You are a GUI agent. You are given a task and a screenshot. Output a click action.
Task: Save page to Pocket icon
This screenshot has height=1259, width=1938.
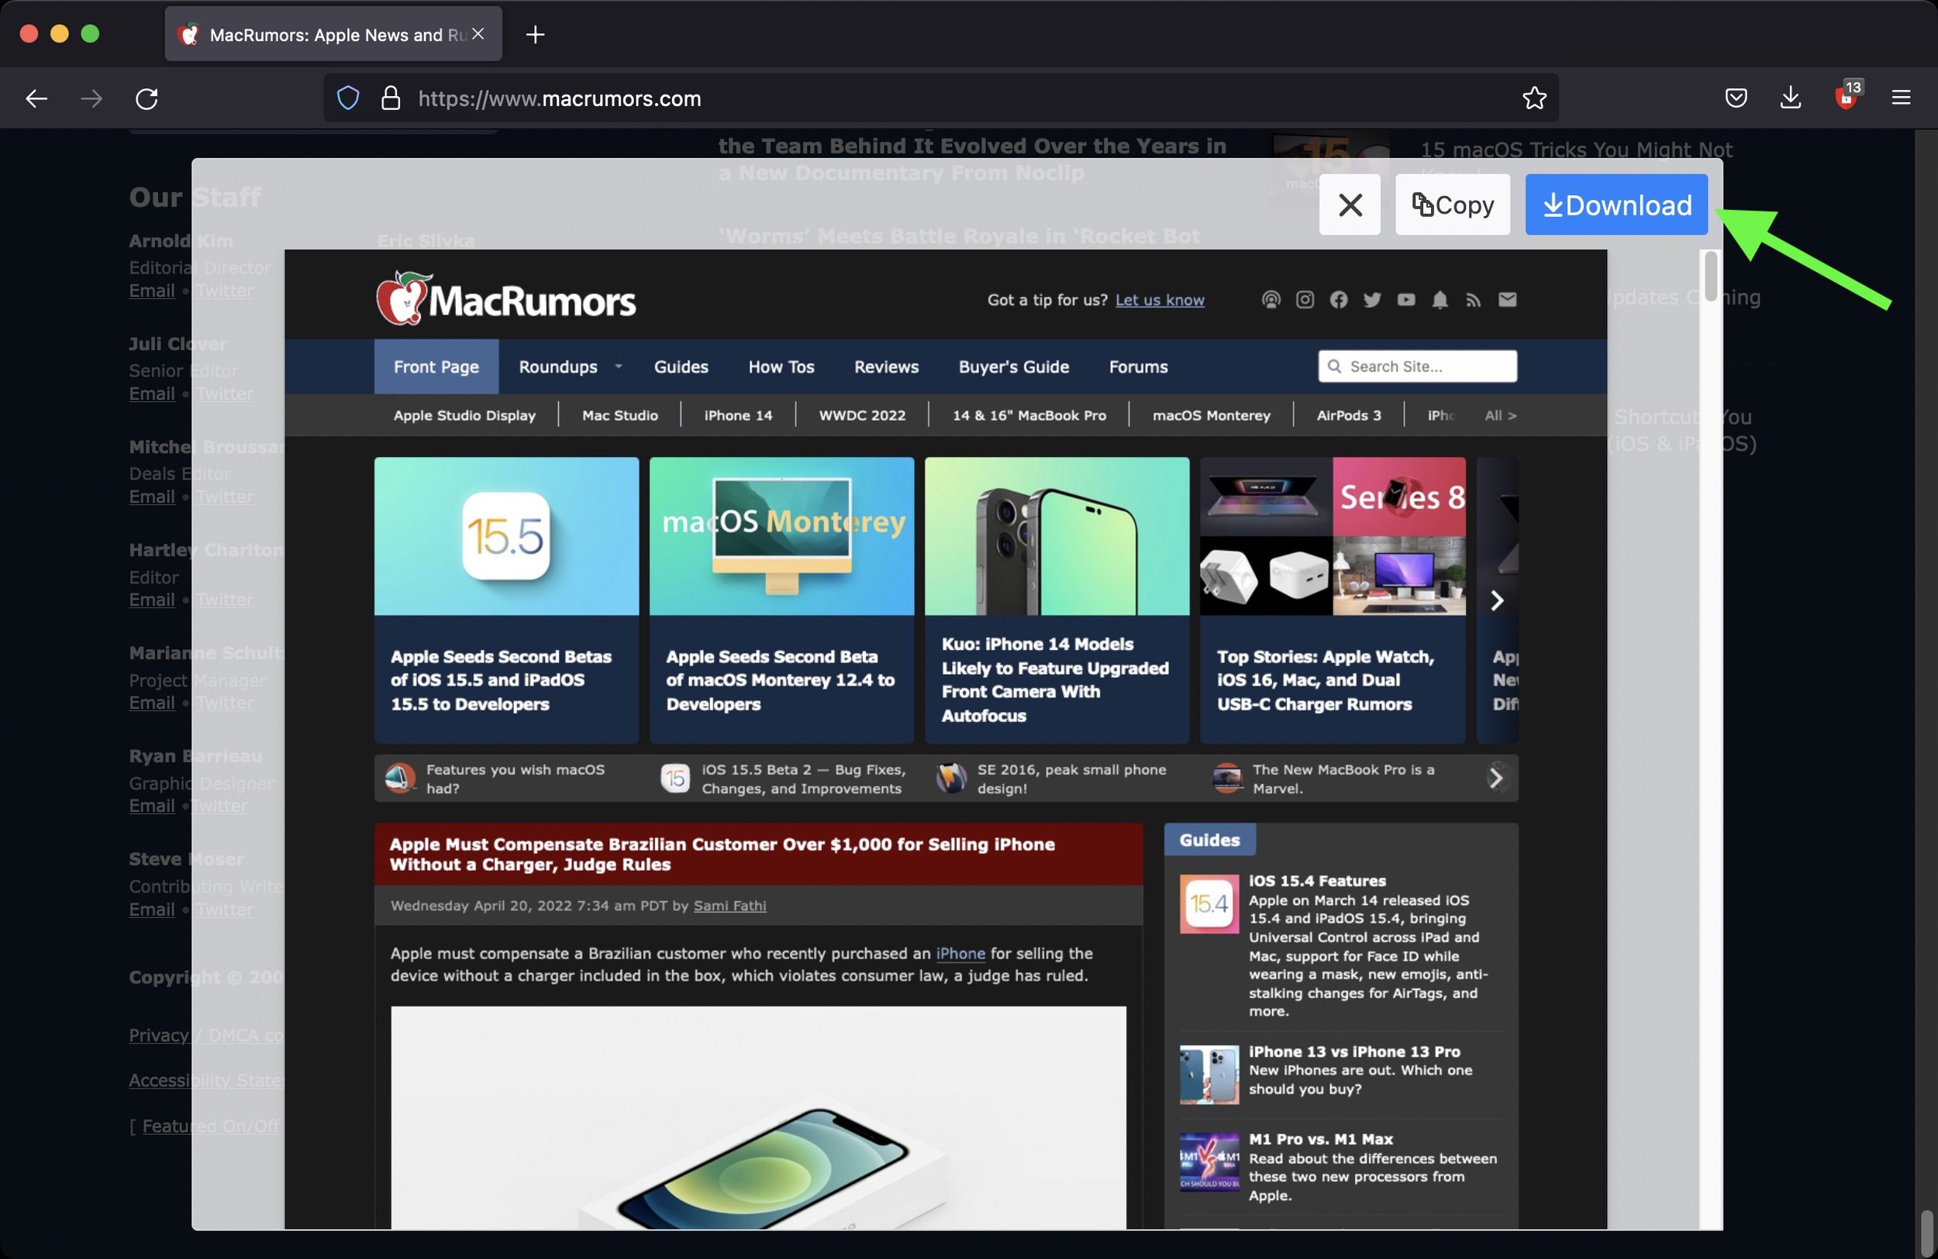(1736, 98)
